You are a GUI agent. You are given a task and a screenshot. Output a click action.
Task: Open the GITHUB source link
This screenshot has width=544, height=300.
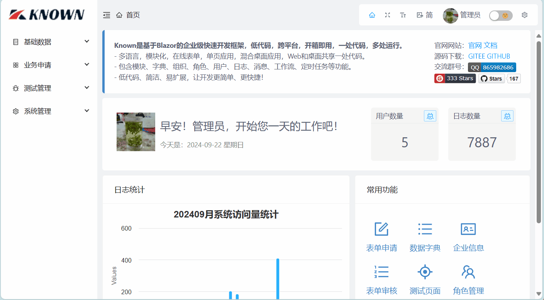point(499,56)
